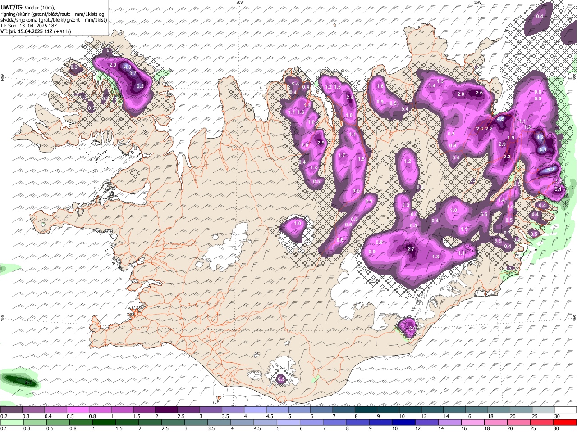Click the '4.3' snowfall value in the Westfjords
Viewport: 577px width, 432px height.
127,67
